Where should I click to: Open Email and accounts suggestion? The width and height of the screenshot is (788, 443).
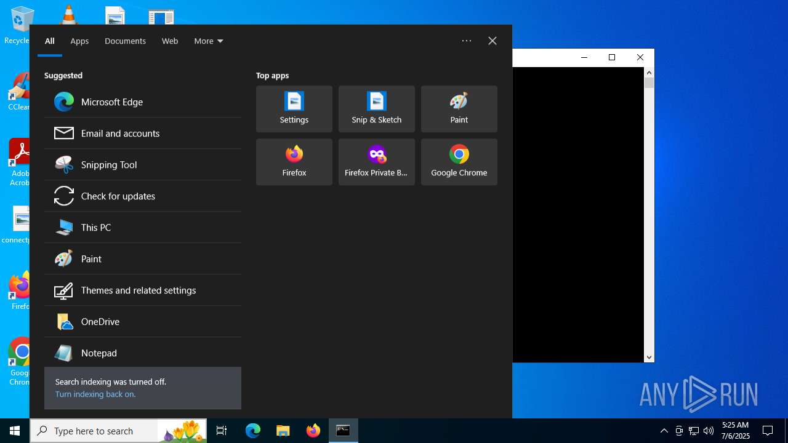click(x=143, y=134)
